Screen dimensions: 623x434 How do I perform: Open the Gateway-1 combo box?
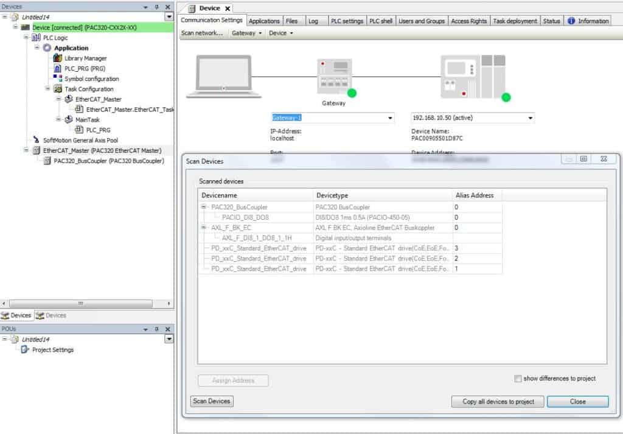click(390, 118)
